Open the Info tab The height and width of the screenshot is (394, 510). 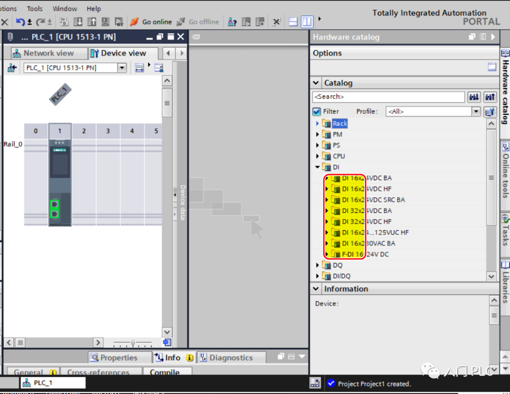click(x=174, y=358)
